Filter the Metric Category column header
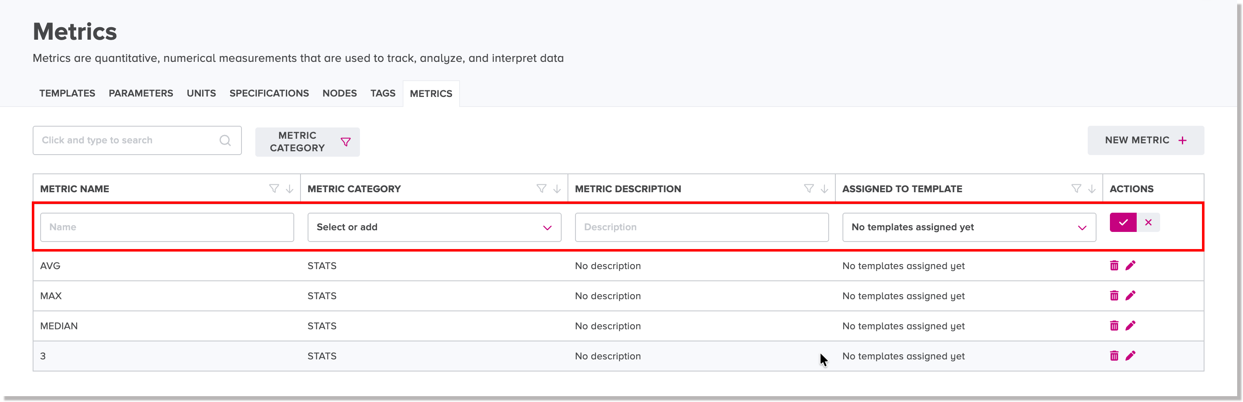This screenshot has width=1243, height=402. pyautogui.click(x=542, y=188)
